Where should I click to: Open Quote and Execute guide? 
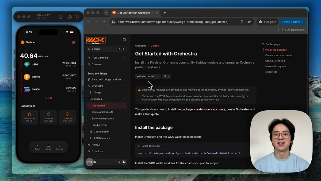point(102,112)
